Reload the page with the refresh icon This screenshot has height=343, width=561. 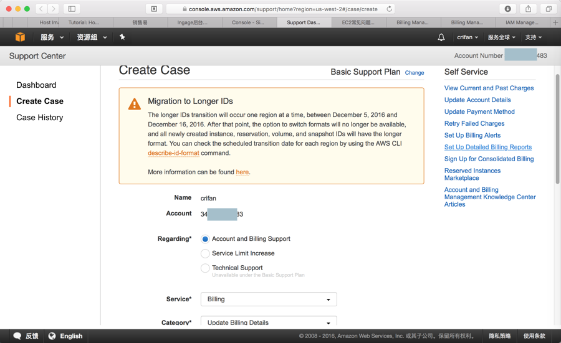click(390, 9)
